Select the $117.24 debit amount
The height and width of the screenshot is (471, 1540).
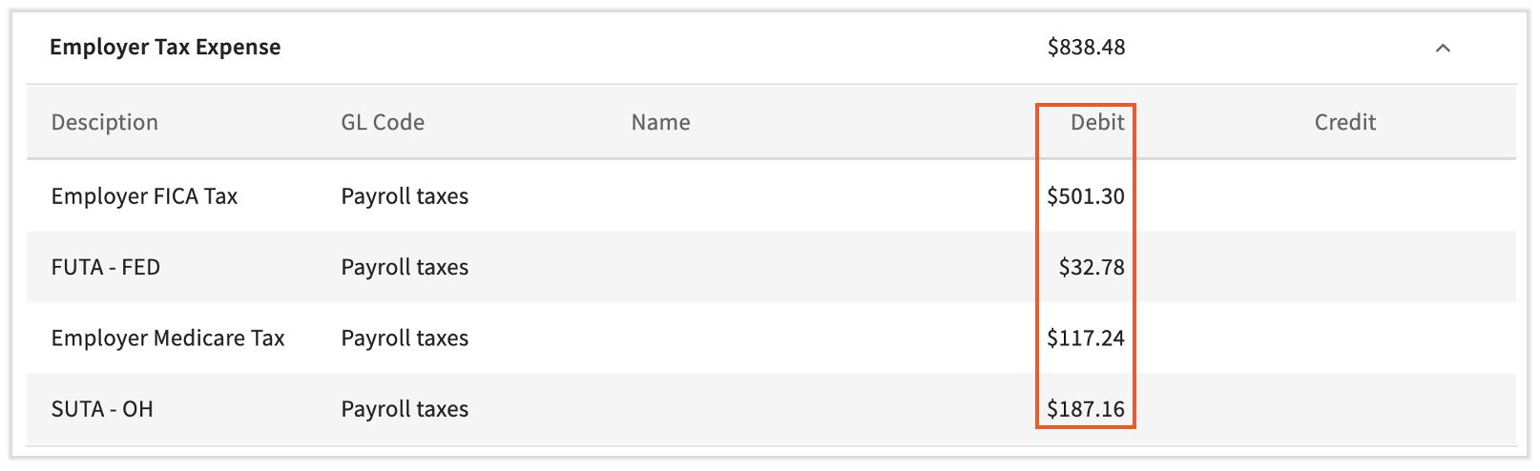click(1086, 338)
